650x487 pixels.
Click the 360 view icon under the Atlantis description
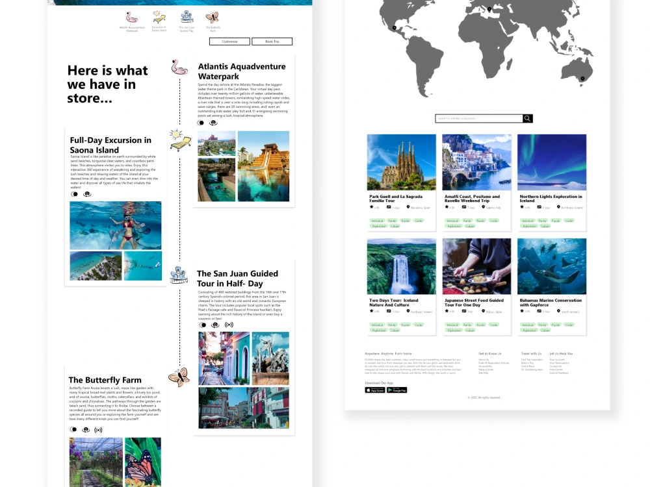213,123
